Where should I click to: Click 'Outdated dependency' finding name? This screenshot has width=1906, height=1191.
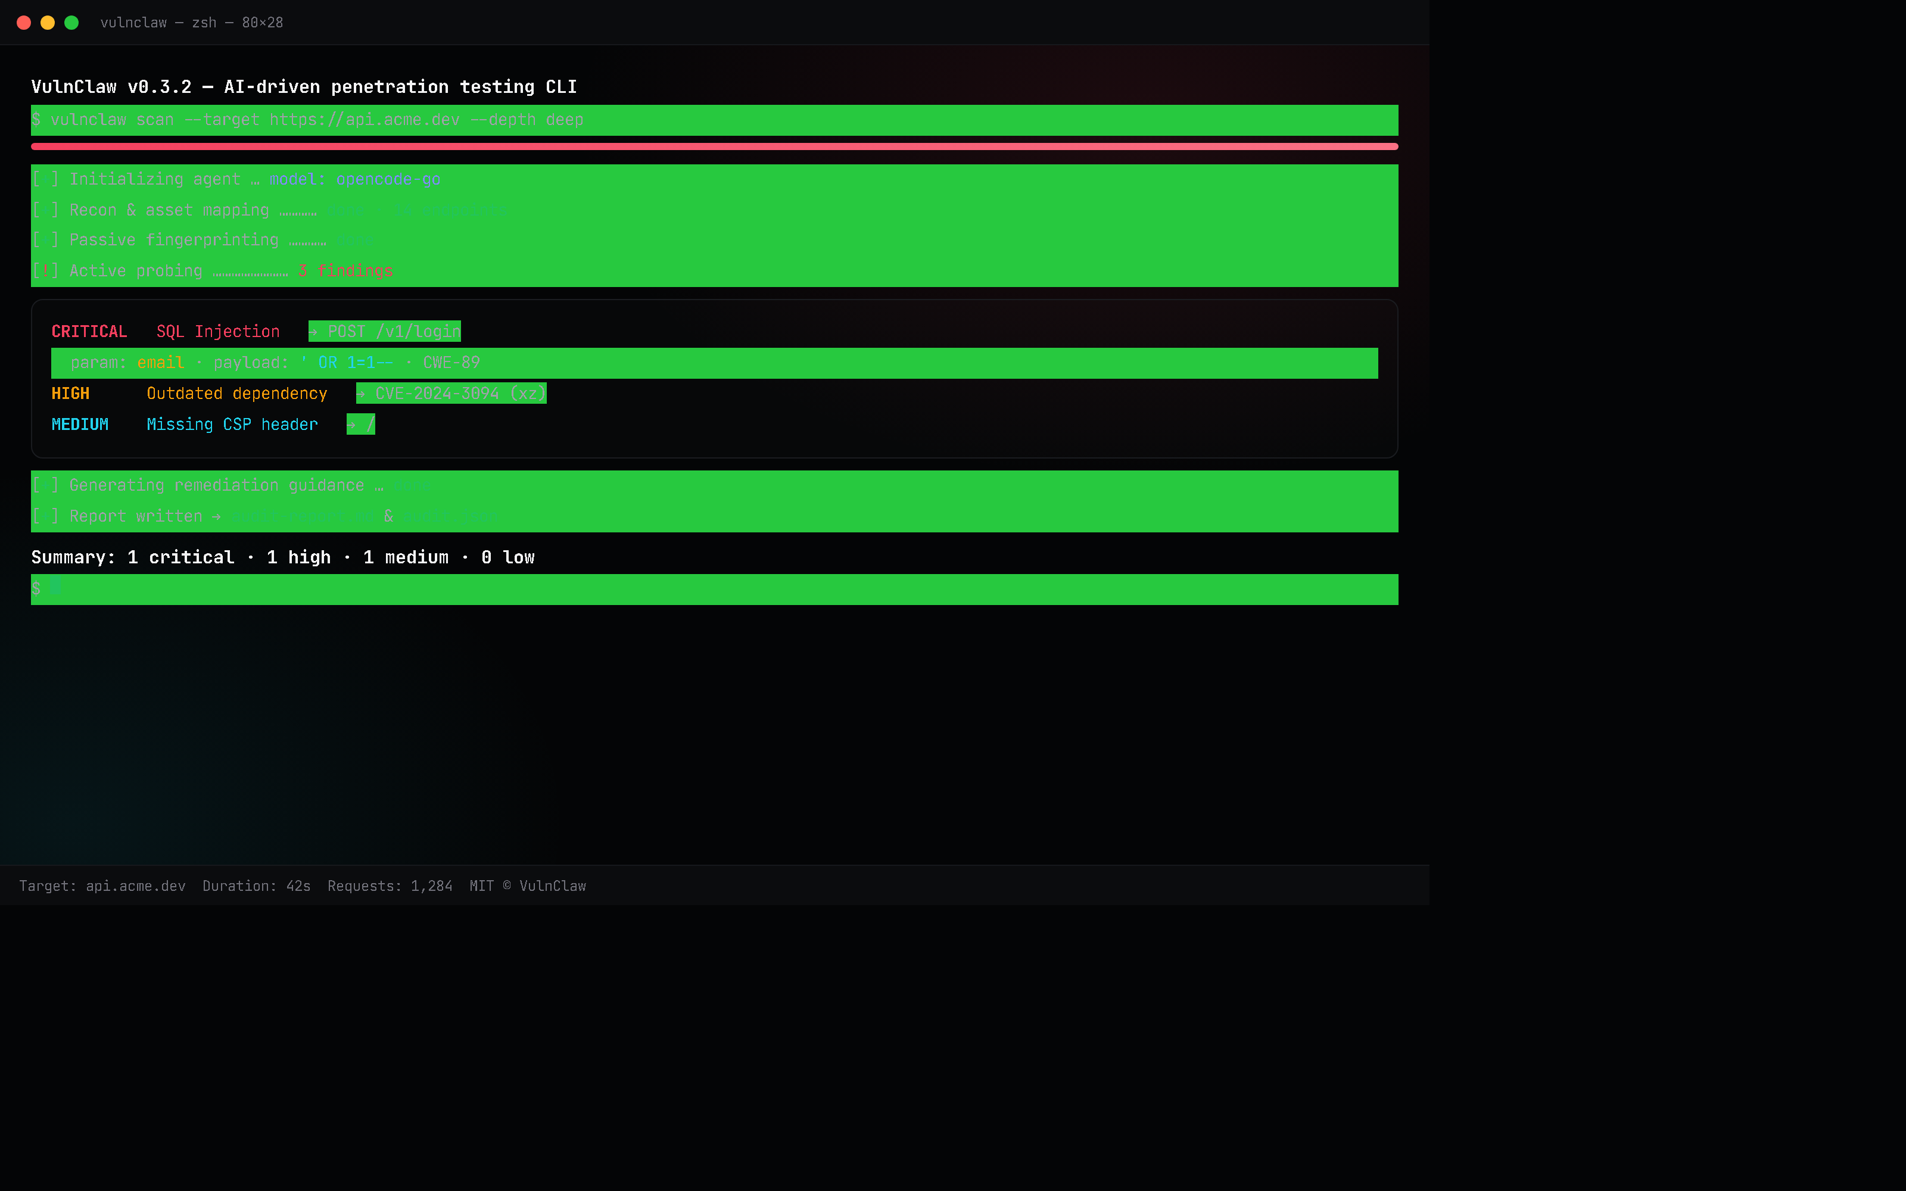(x=237, y=394)
